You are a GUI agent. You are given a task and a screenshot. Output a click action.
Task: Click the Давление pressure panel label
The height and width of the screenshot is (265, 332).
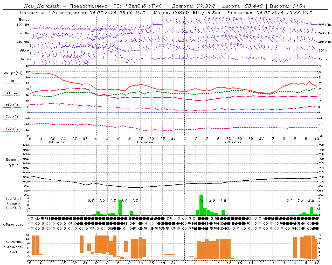(13, 160)
